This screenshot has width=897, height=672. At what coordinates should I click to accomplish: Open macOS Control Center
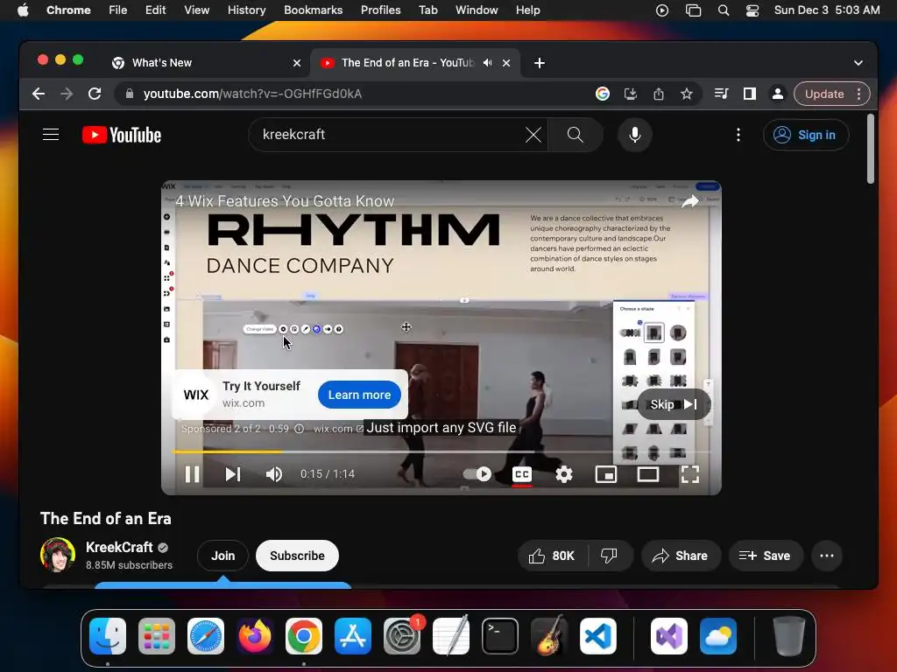point(752,10)
